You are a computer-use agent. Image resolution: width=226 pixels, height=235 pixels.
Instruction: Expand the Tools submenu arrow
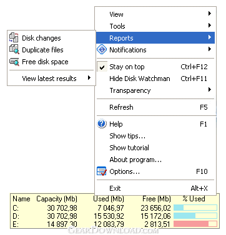point(210,26)
